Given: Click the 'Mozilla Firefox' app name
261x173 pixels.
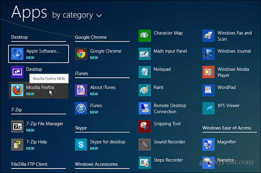Looking at the screenshot, I should pyautogui.click(x=40, y=88).
